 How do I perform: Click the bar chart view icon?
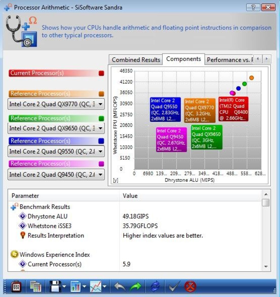[x=75, y=286]
